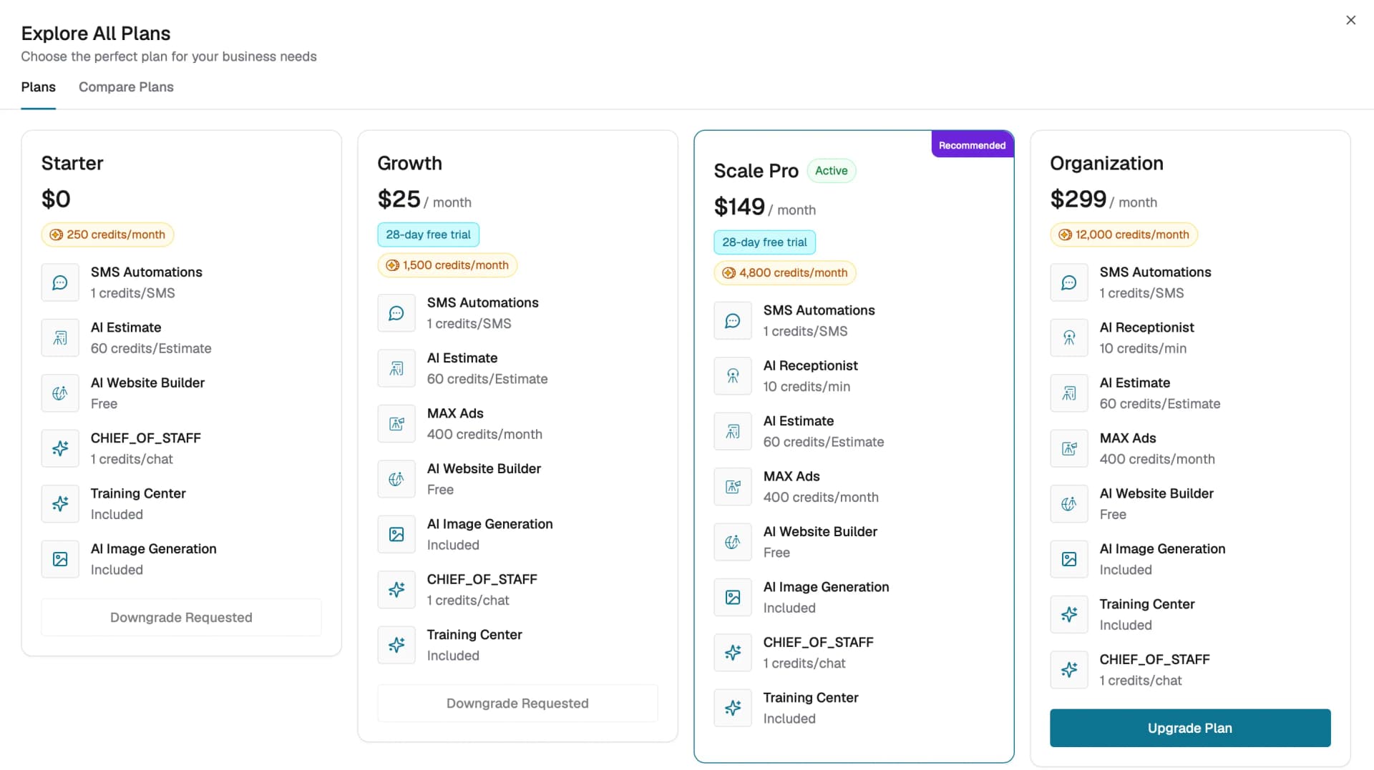Close the Explore All Plans dialog
This screenshot has width=1374, height=770.
(1350, 20)
